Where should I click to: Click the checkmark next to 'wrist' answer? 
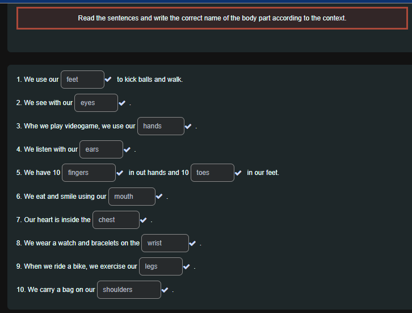click(192, 243)
